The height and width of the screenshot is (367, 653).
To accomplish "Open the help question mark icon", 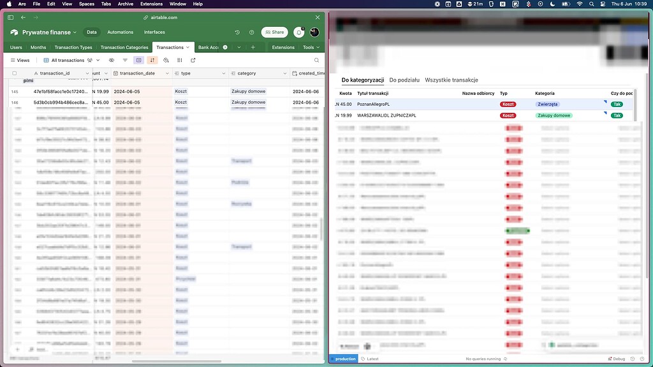I will pyautogui.click(x=251, y=32).
